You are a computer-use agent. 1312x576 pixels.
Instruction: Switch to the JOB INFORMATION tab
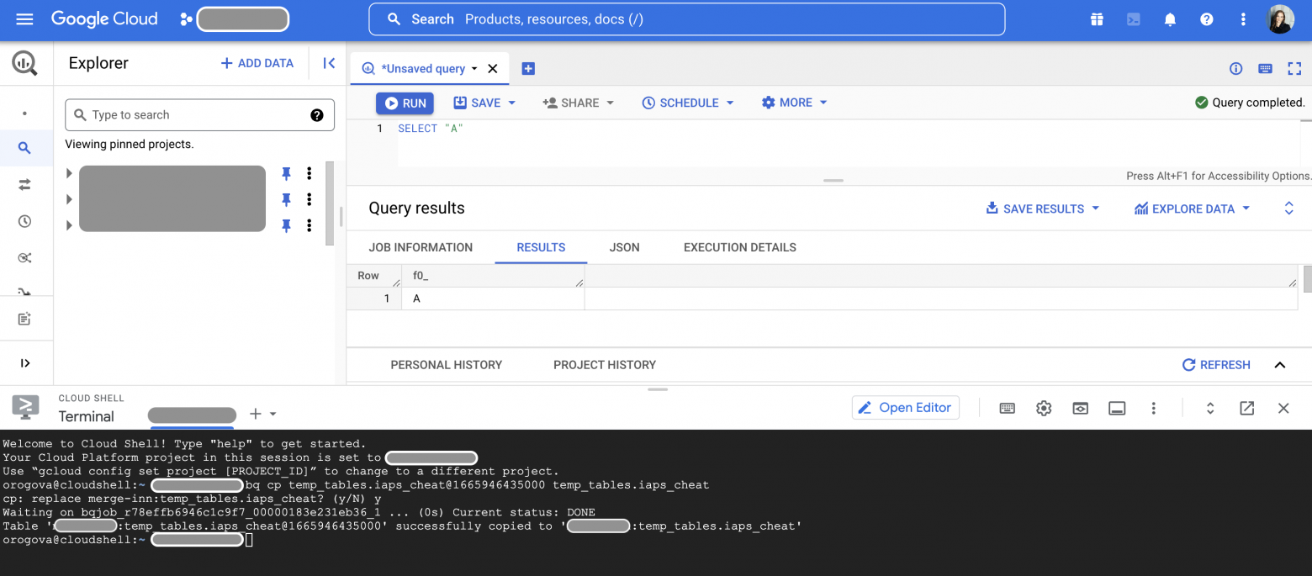pos(421,247)
